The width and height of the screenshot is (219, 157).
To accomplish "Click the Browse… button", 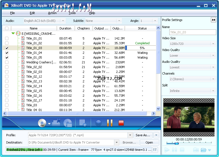I will 129,142.
